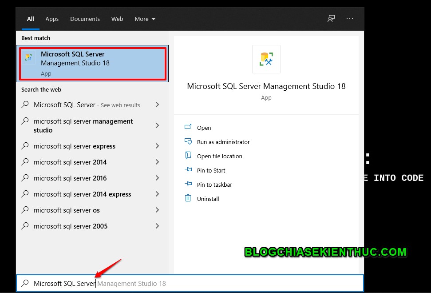Click the SSMS icon in Best match result
This screenshot has height=293, width=431.
[28, 57]
